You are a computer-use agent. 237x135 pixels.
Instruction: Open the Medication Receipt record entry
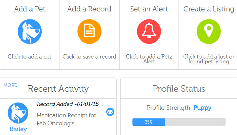click(66, 119)
